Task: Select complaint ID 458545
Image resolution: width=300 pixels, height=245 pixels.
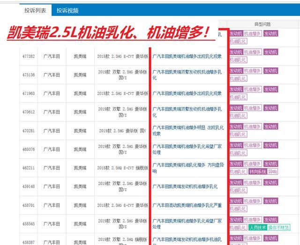Action: pyautogui.click(x=29, y=224)
